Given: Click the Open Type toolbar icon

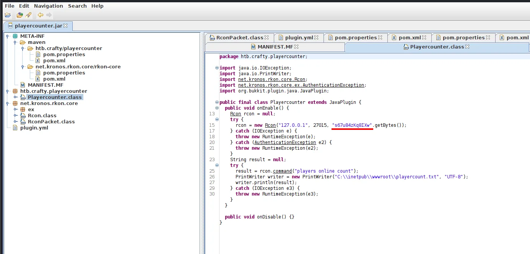Looking at the screenshot, I should tap(20, 15).
